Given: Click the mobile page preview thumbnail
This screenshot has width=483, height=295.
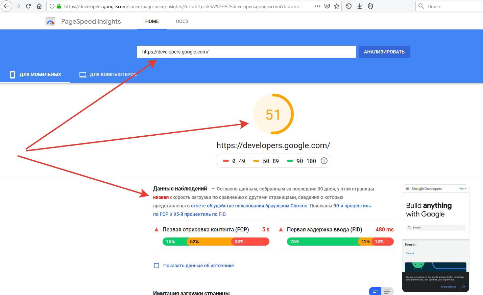Looking at the screenshot, I should coord(436,238).
